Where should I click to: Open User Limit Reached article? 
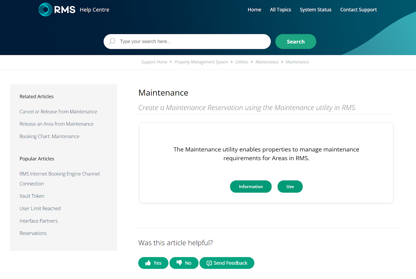[x=40, y=208]
